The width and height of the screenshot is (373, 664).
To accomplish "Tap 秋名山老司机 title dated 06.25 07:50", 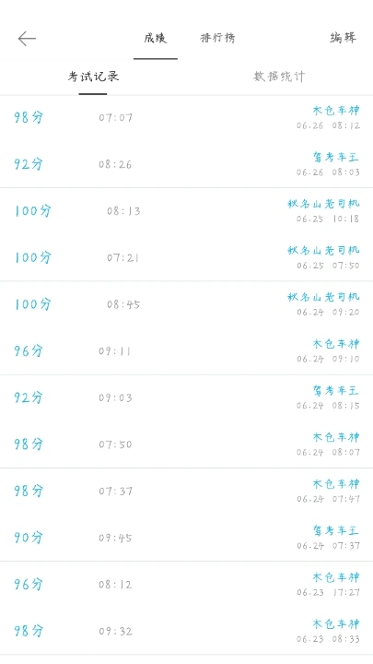I will click(x=323, y=250).
